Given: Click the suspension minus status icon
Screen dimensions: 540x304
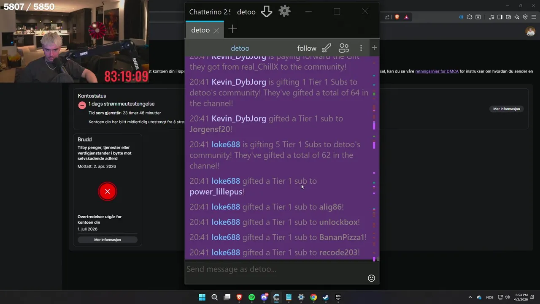Looking at the screenshot, I should 82,106.
